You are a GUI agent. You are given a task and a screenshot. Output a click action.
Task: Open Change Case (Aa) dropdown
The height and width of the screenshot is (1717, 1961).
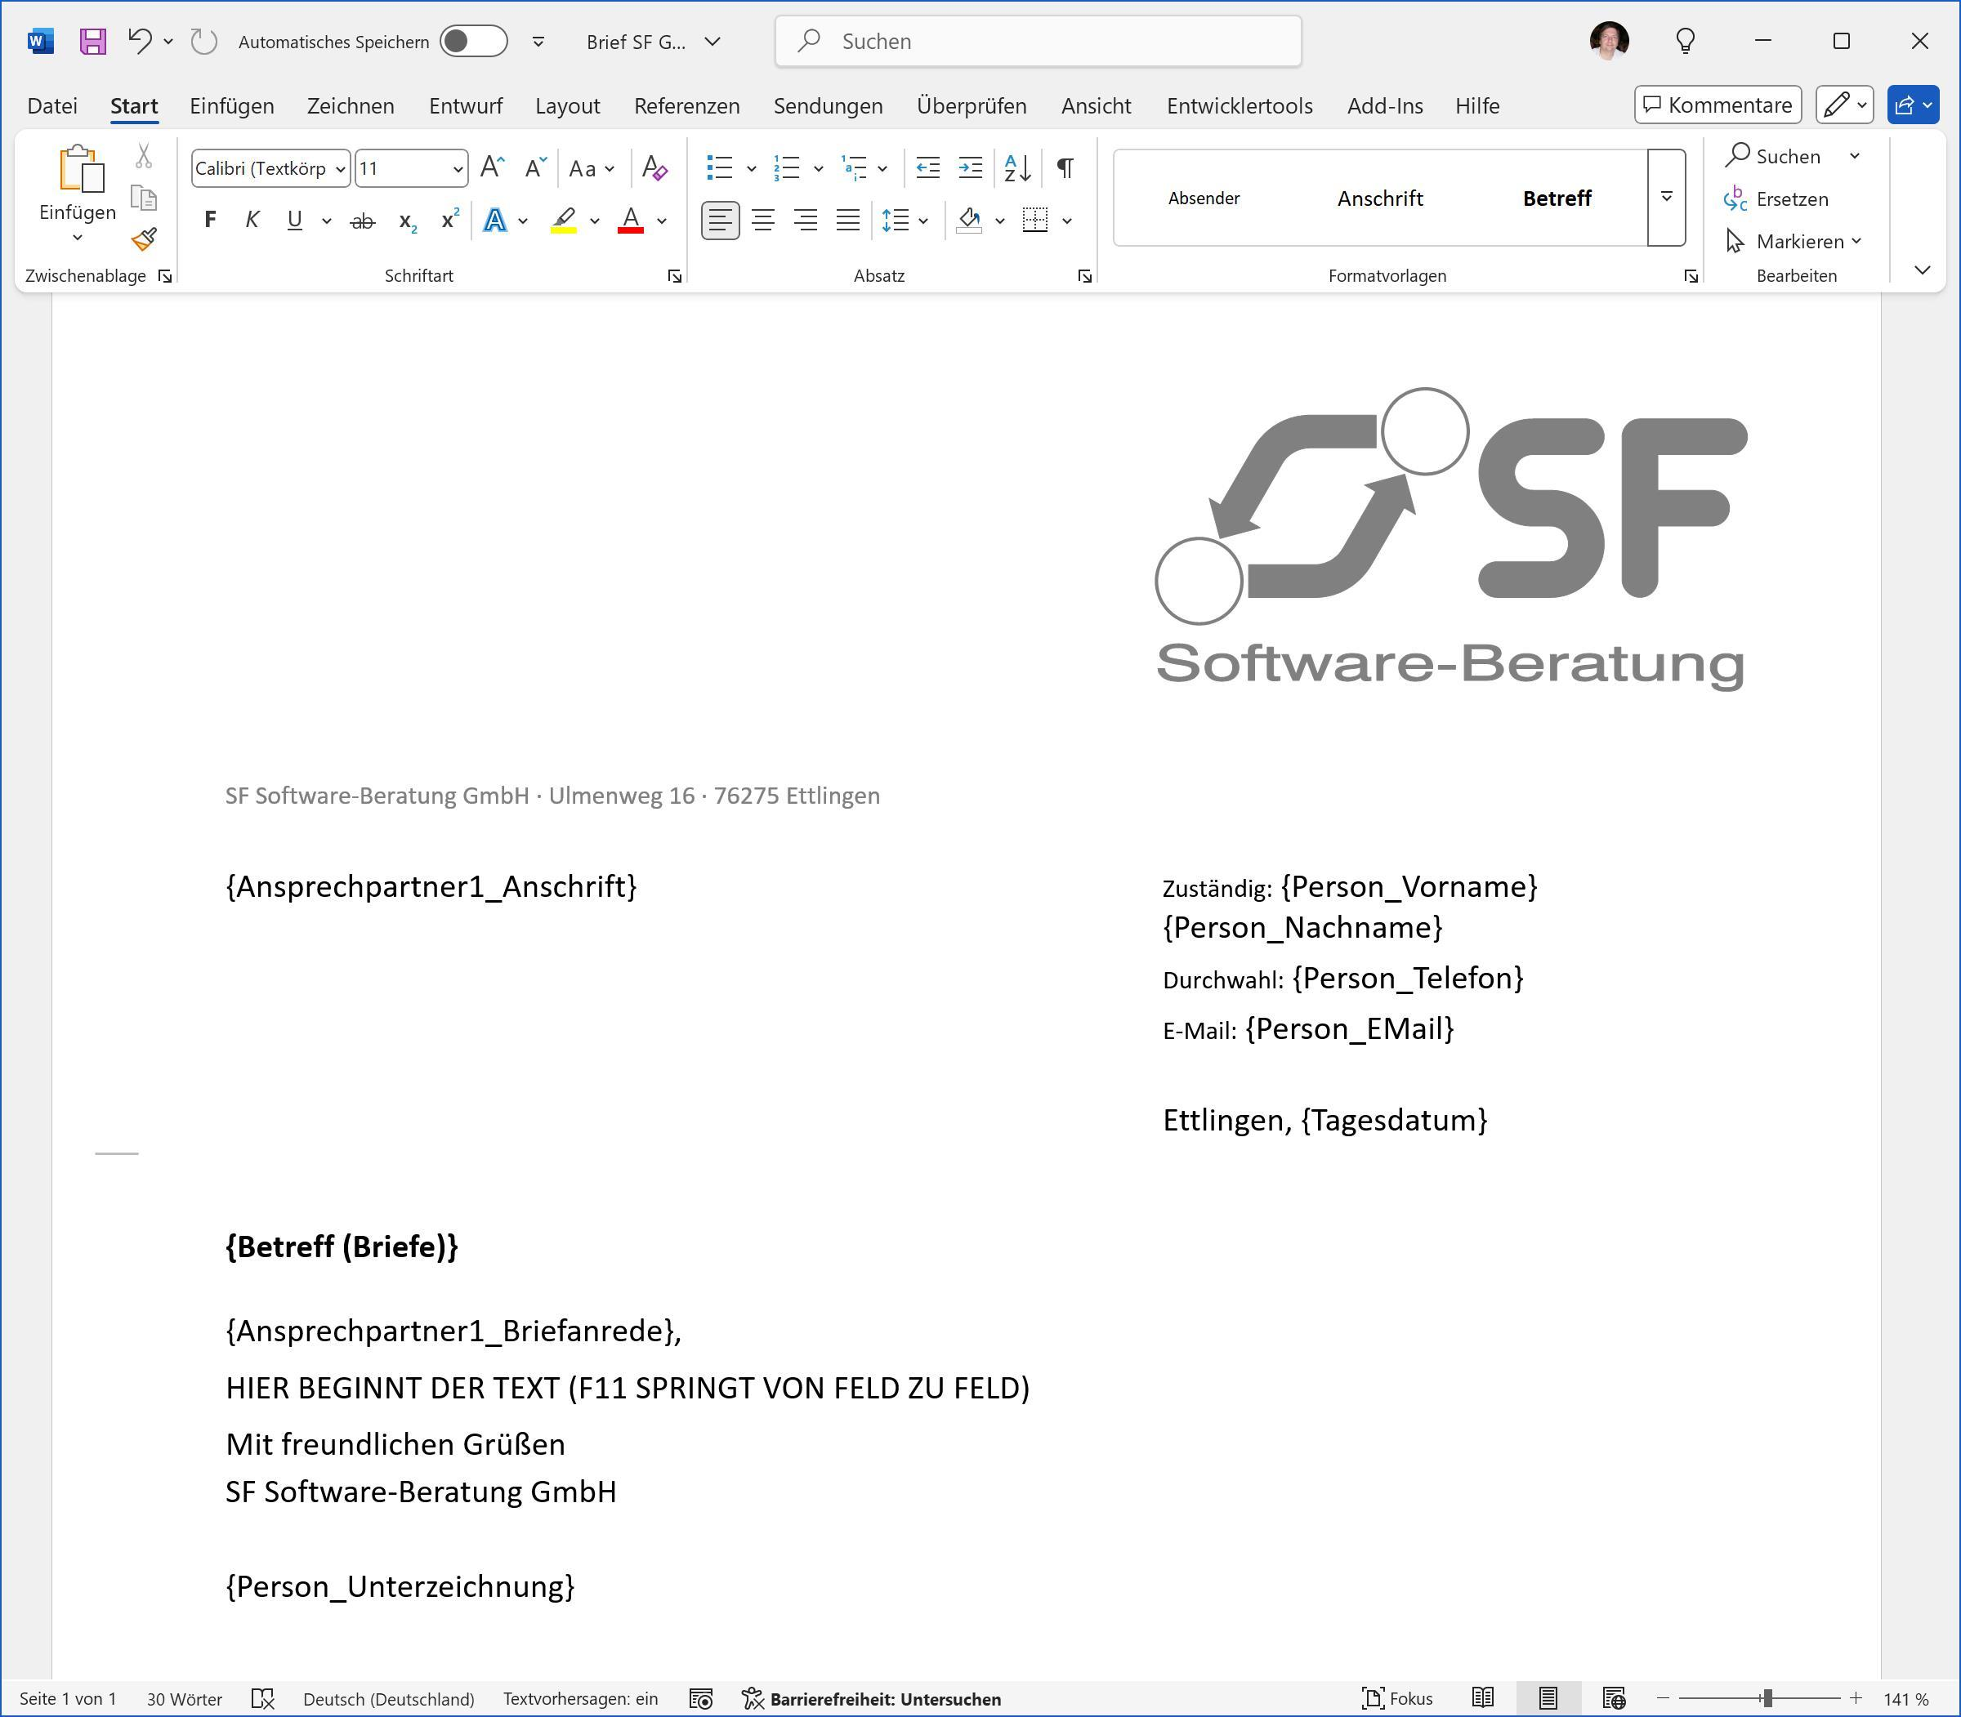(x=591, y=168)
